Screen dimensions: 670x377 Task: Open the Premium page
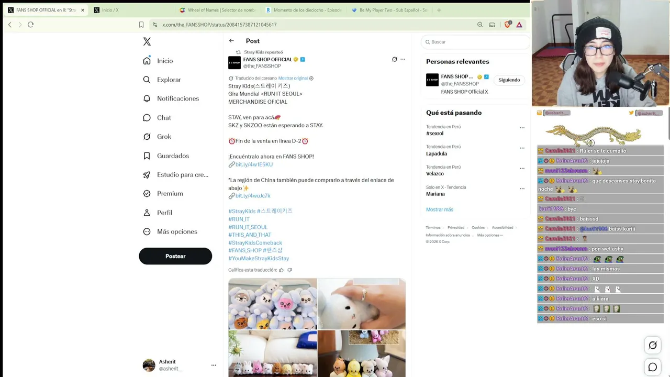point(163,194)
